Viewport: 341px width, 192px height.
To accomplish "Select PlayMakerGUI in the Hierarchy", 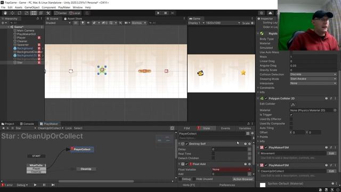I will point(26,34).
